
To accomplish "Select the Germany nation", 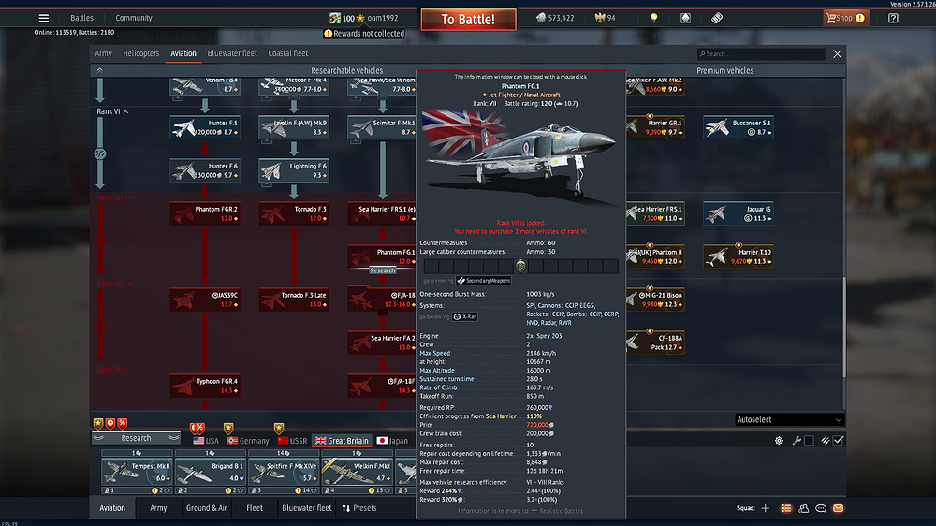I will [x=248, y=441].
